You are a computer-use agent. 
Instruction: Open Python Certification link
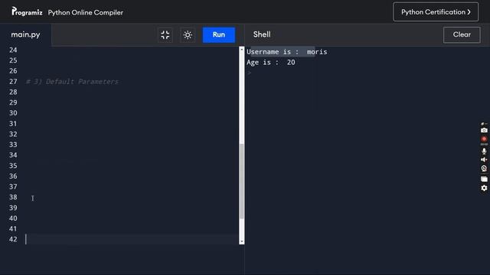click(x=436, y=12)
